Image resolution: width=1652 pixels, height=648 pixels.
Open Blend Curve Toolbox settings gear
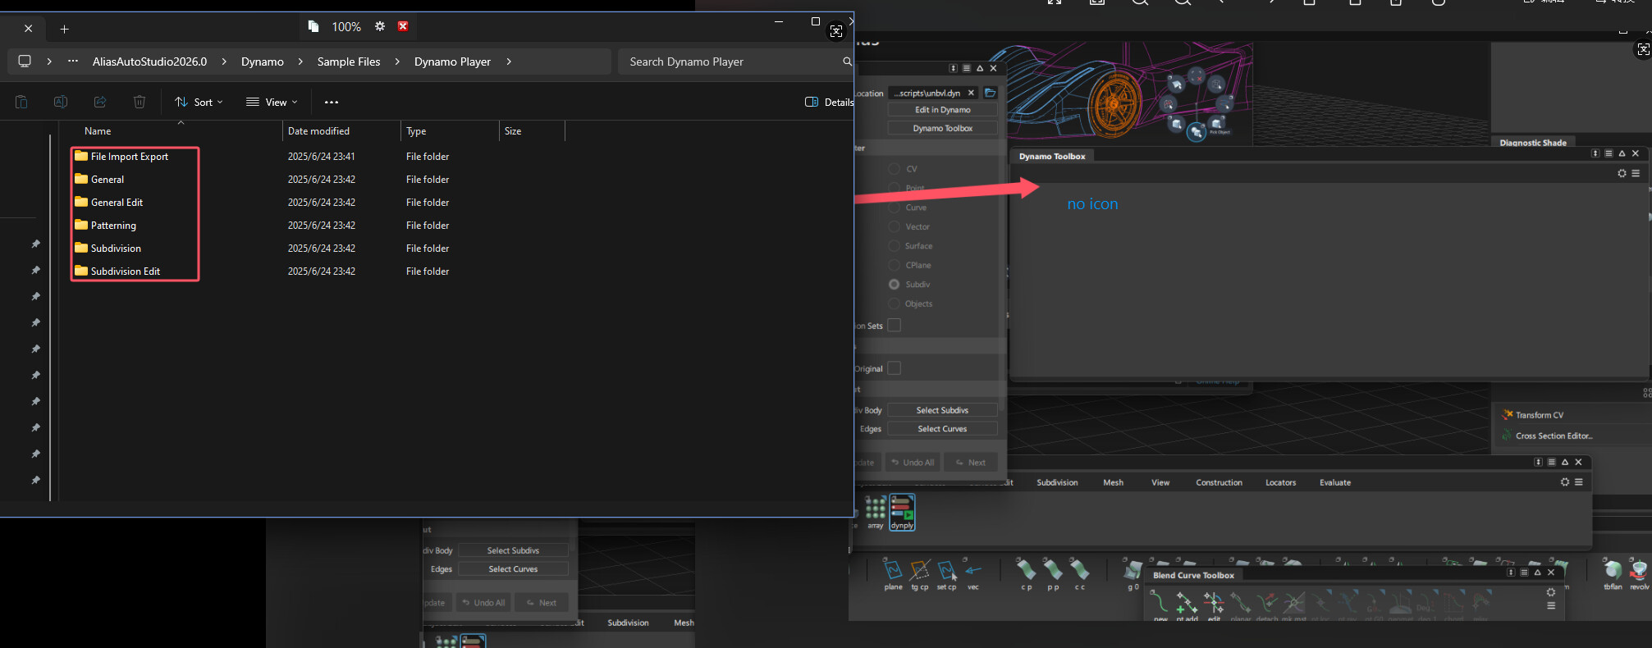tap(1550, 592)
